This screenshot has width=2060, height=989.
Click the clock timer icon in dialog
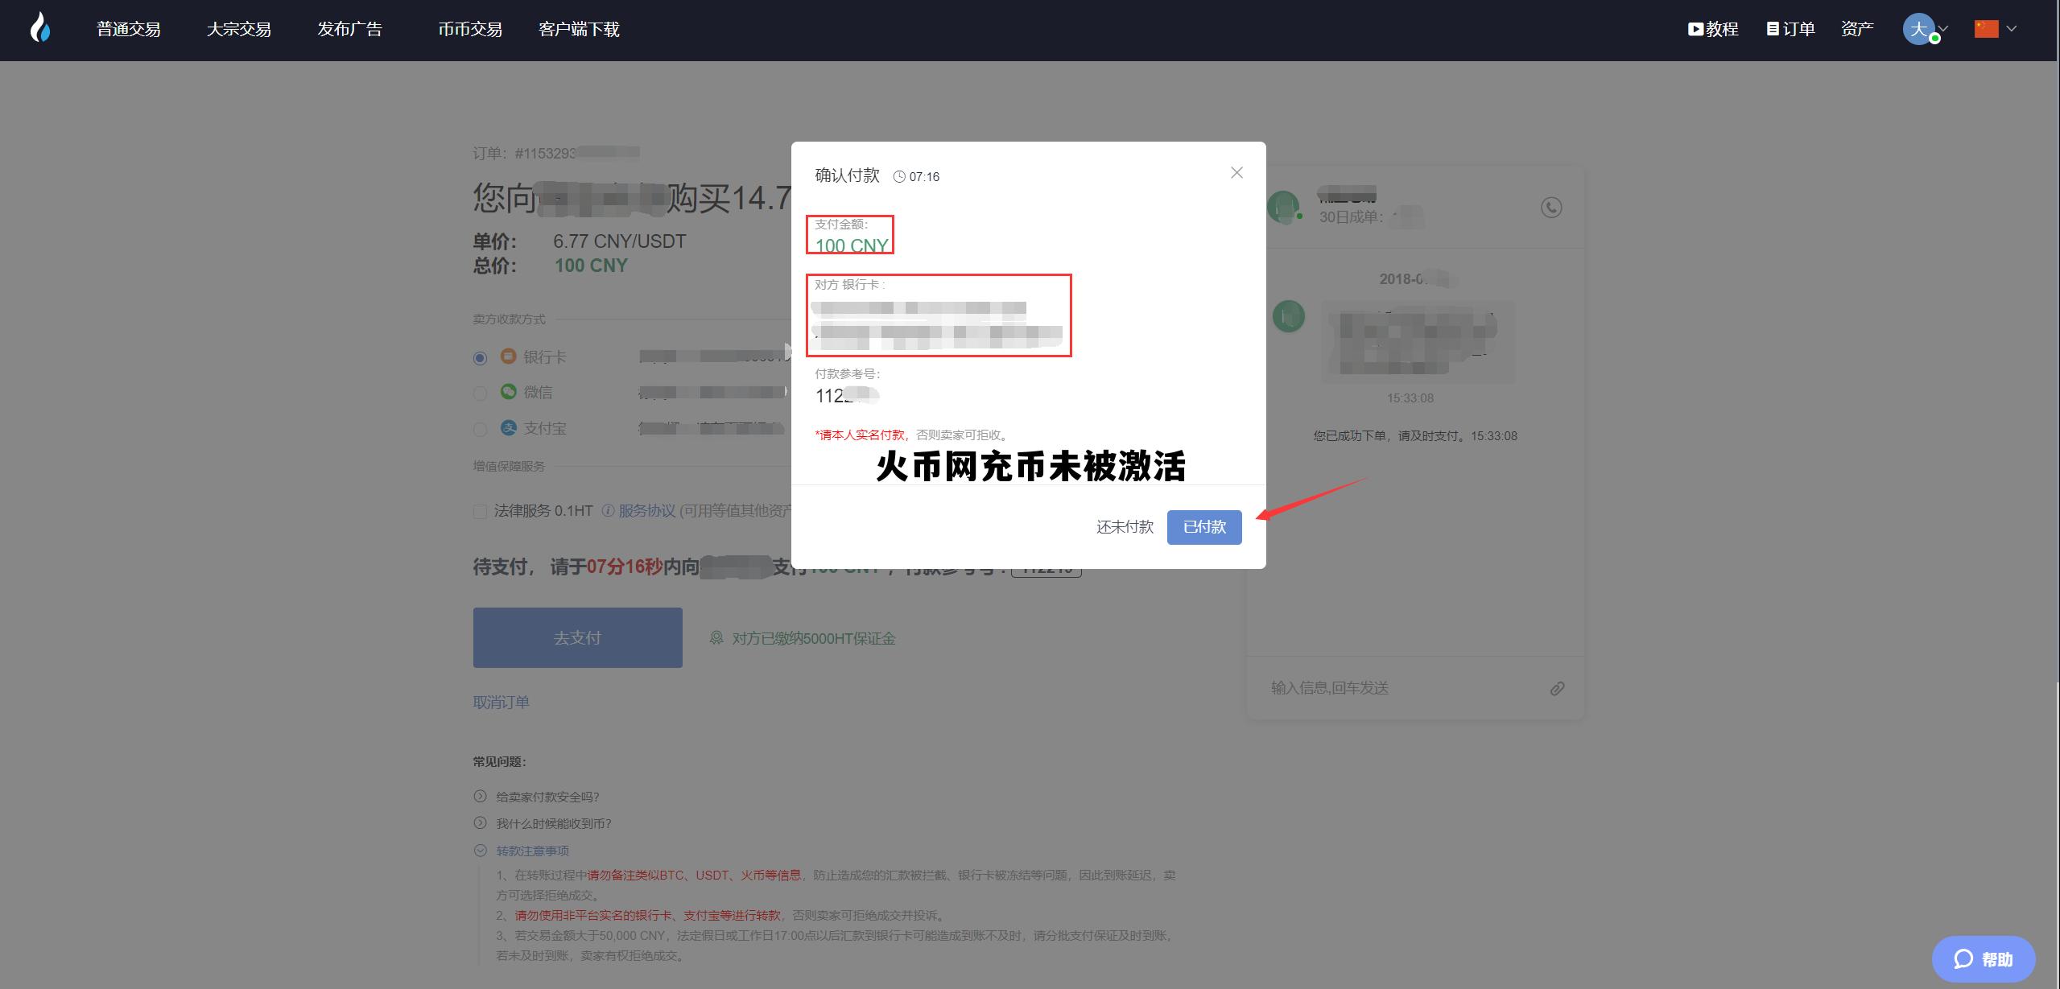(x=899, y=177)
